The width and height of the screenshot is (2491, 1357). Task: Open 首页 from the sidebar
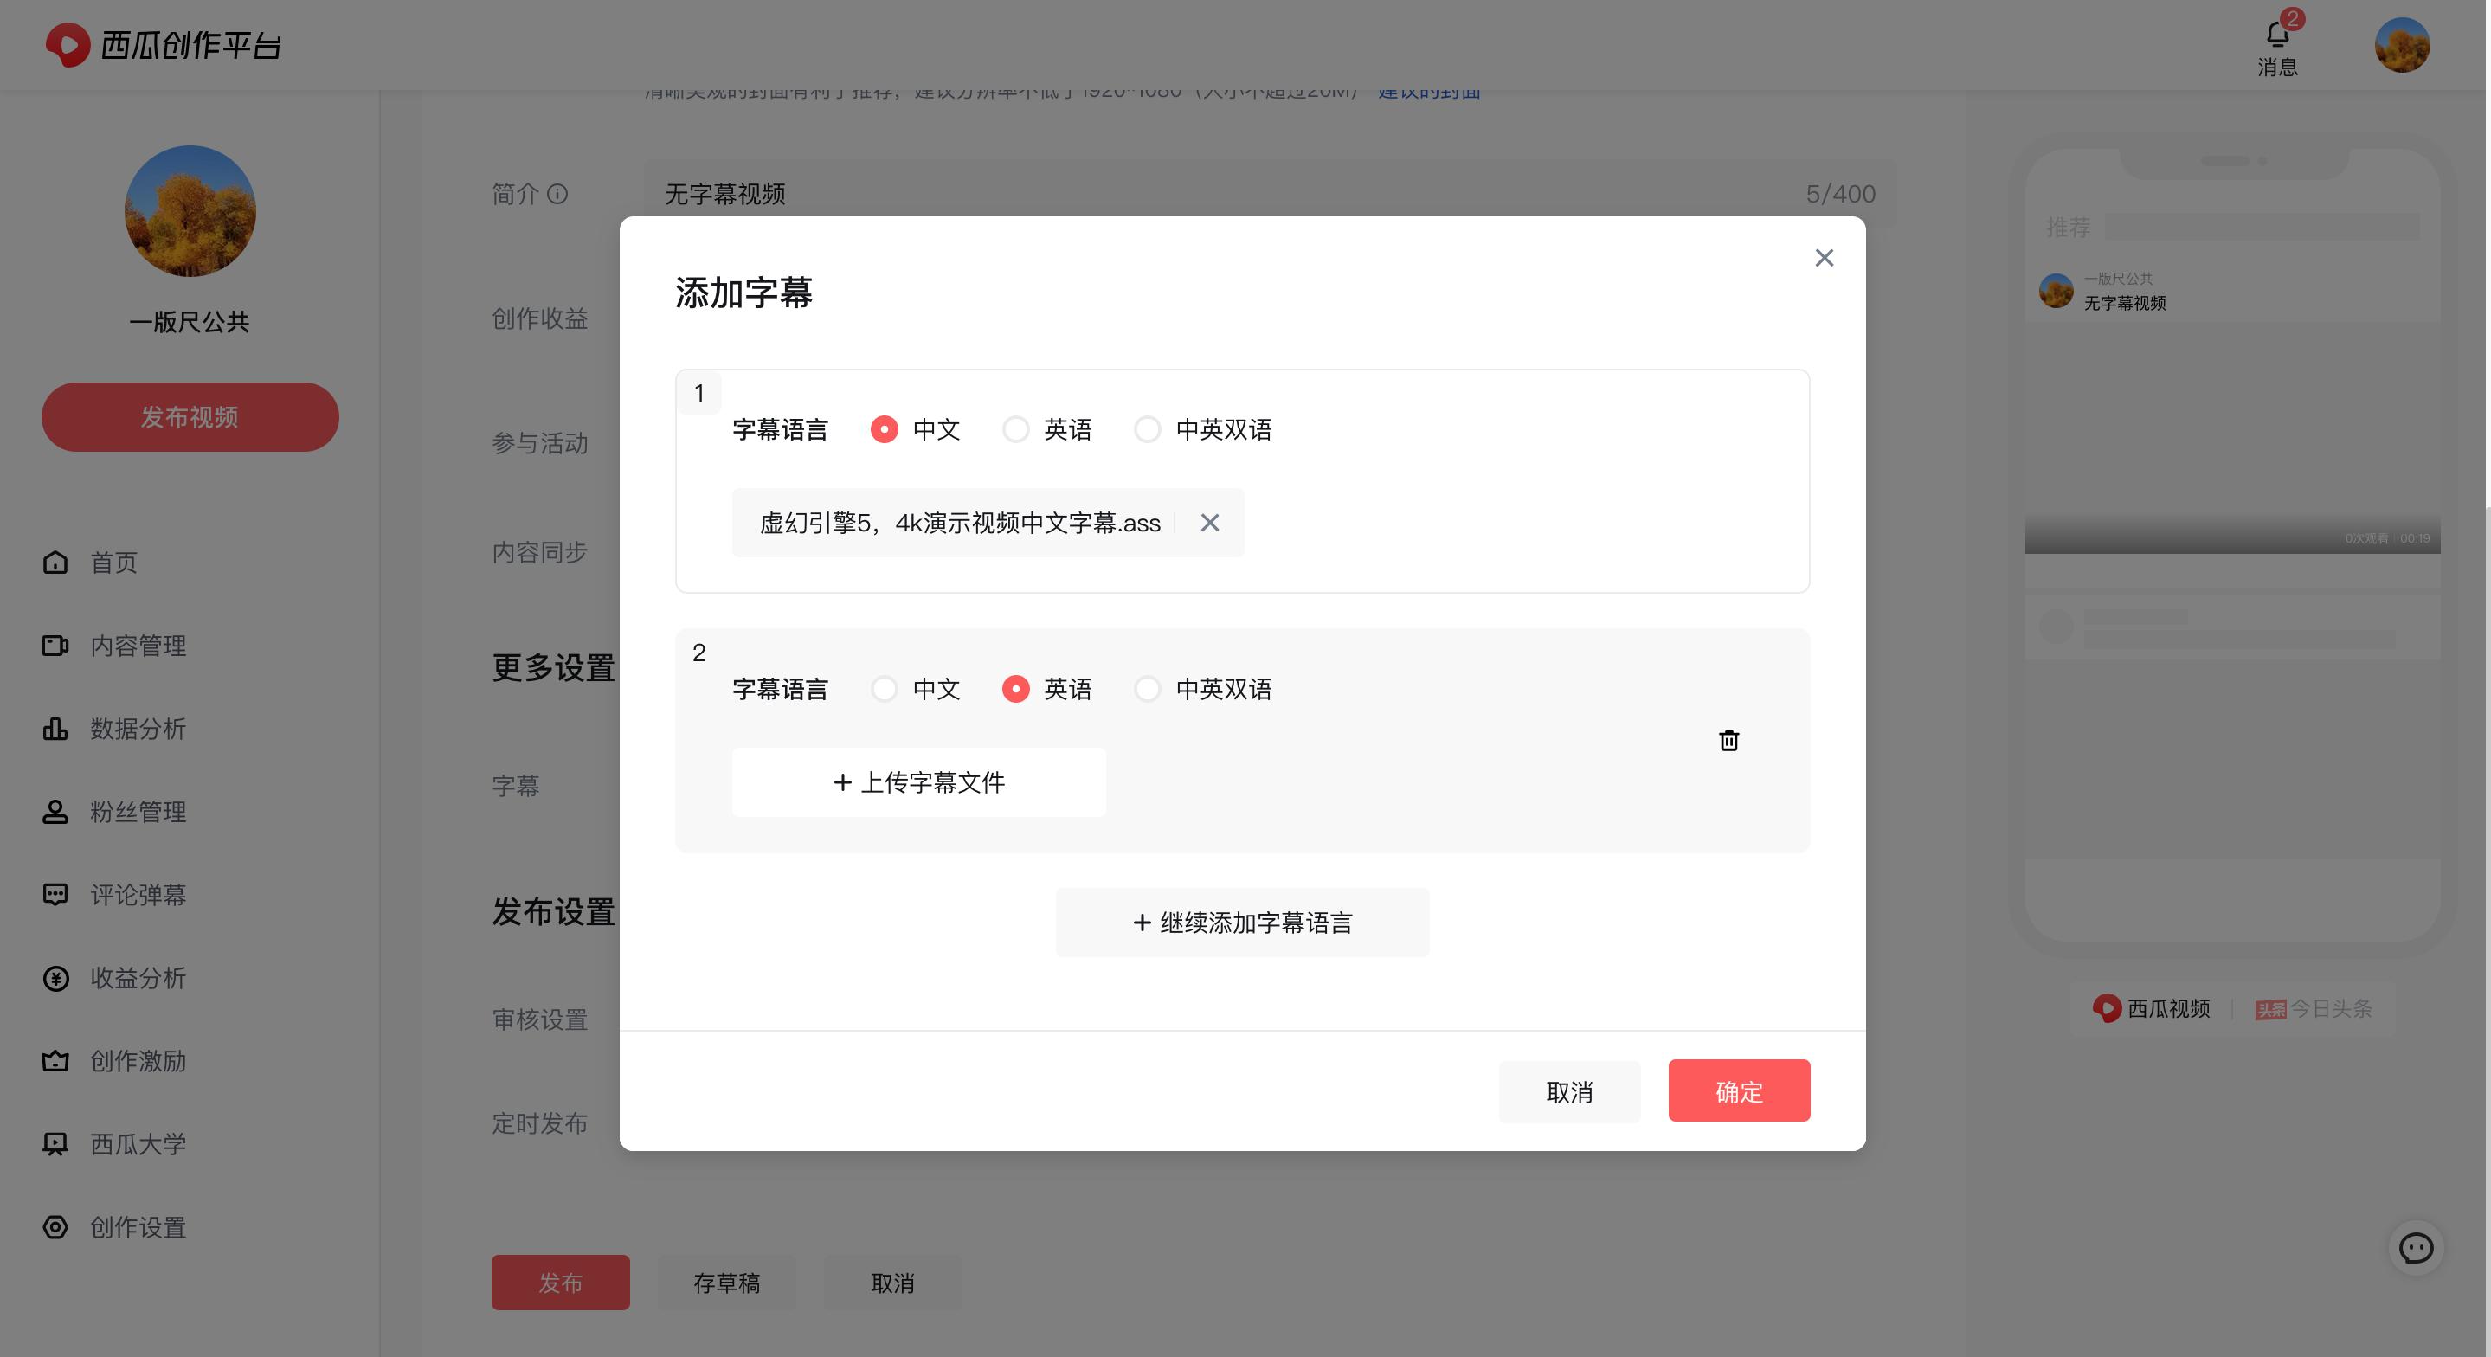113,562
